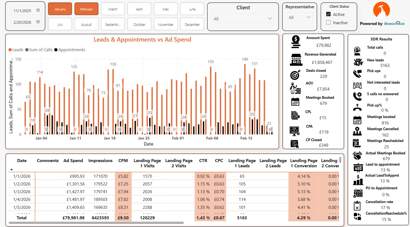This screenshot has height=227, width=410.
Task: Click the Comments column header
Action: tap(48, 160)
